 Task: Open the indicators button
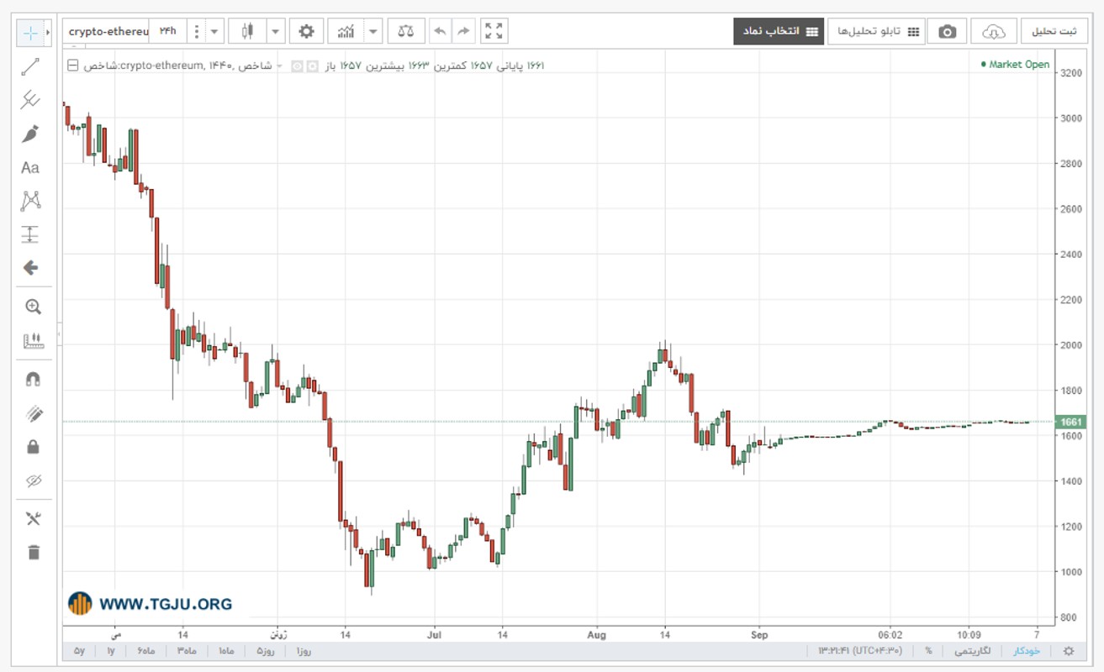(346, 32)
